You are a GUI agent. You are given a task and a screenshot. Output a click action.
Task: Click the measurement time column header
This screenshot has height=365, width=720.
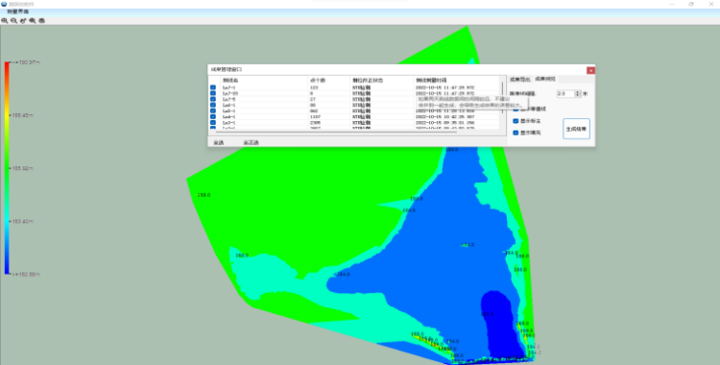[x=431, y=81]
